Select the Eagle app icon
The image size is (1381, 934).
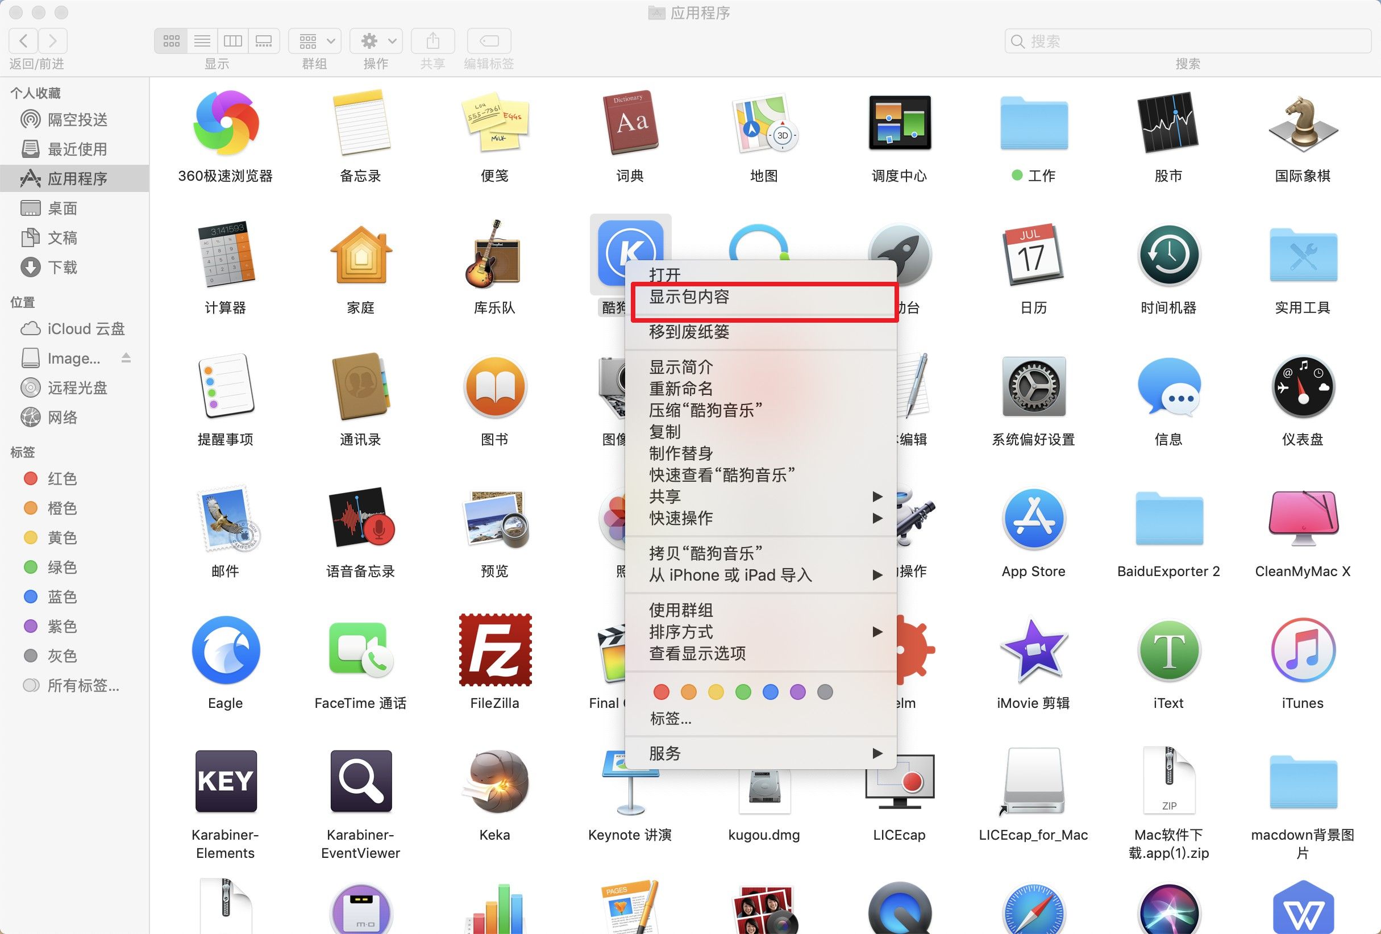[x=225, y=650]
